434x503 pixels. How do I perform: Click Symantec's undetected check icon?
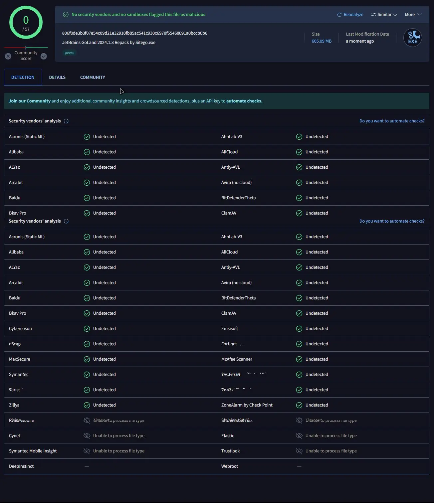pyautogui.click(x=87, y=375)
